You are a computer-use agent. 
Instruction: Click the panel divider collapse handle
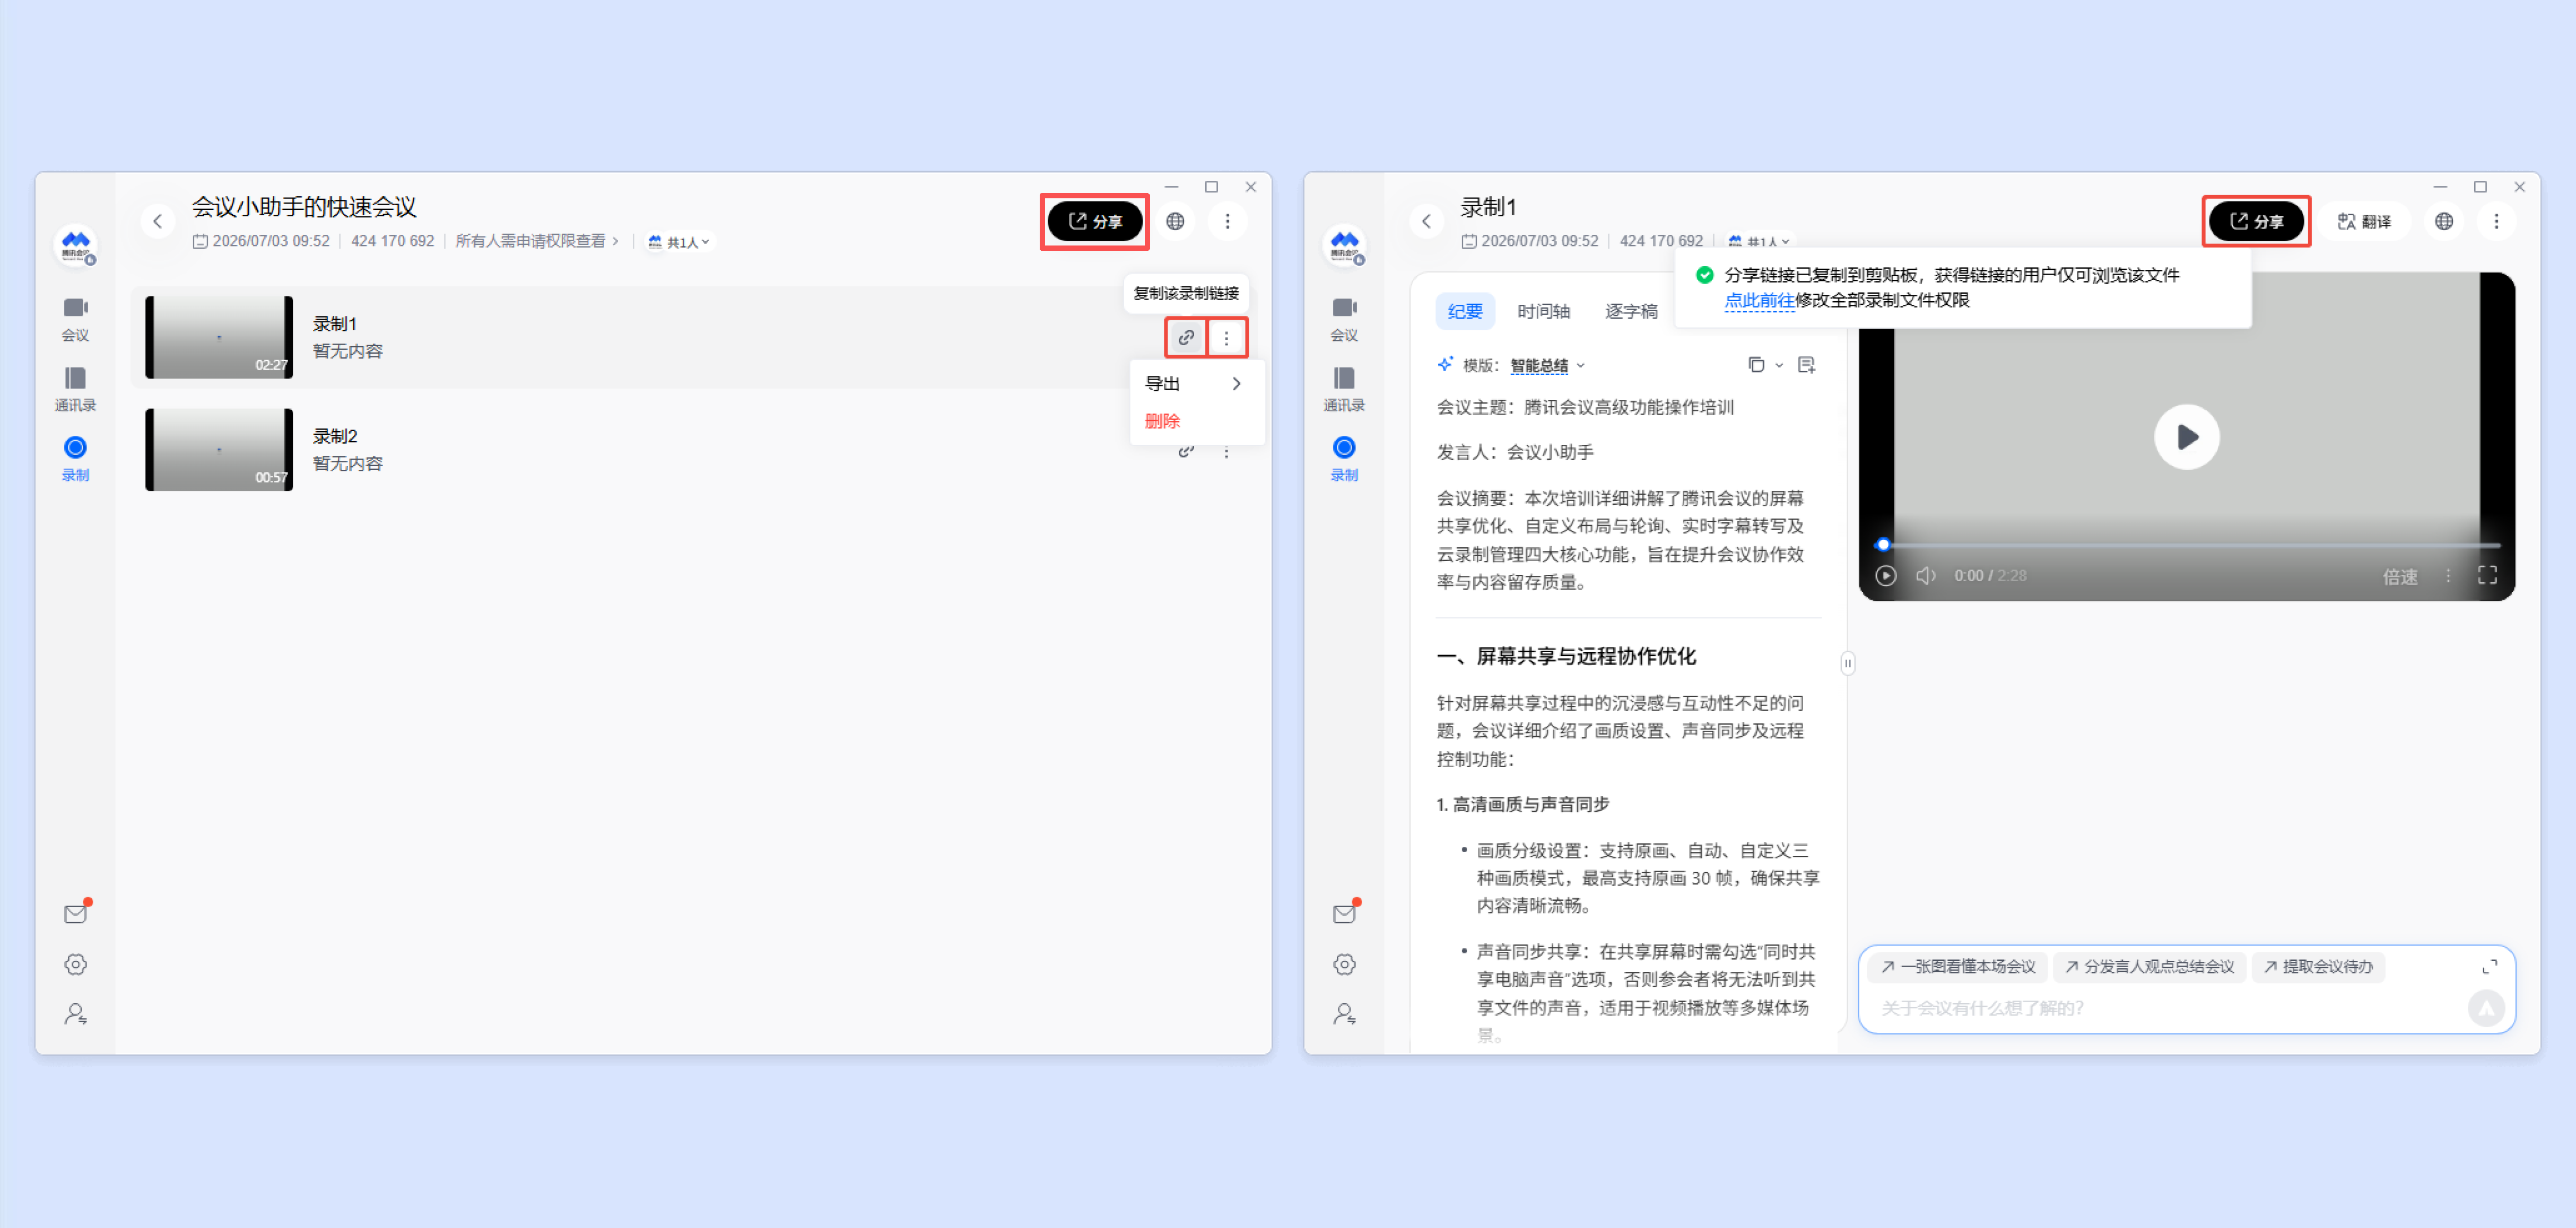[1848, 662]
